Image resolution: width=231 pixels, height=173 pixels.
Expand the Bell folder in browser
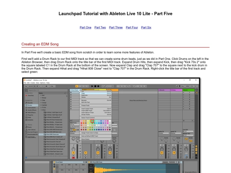click(x=41, y=95)
